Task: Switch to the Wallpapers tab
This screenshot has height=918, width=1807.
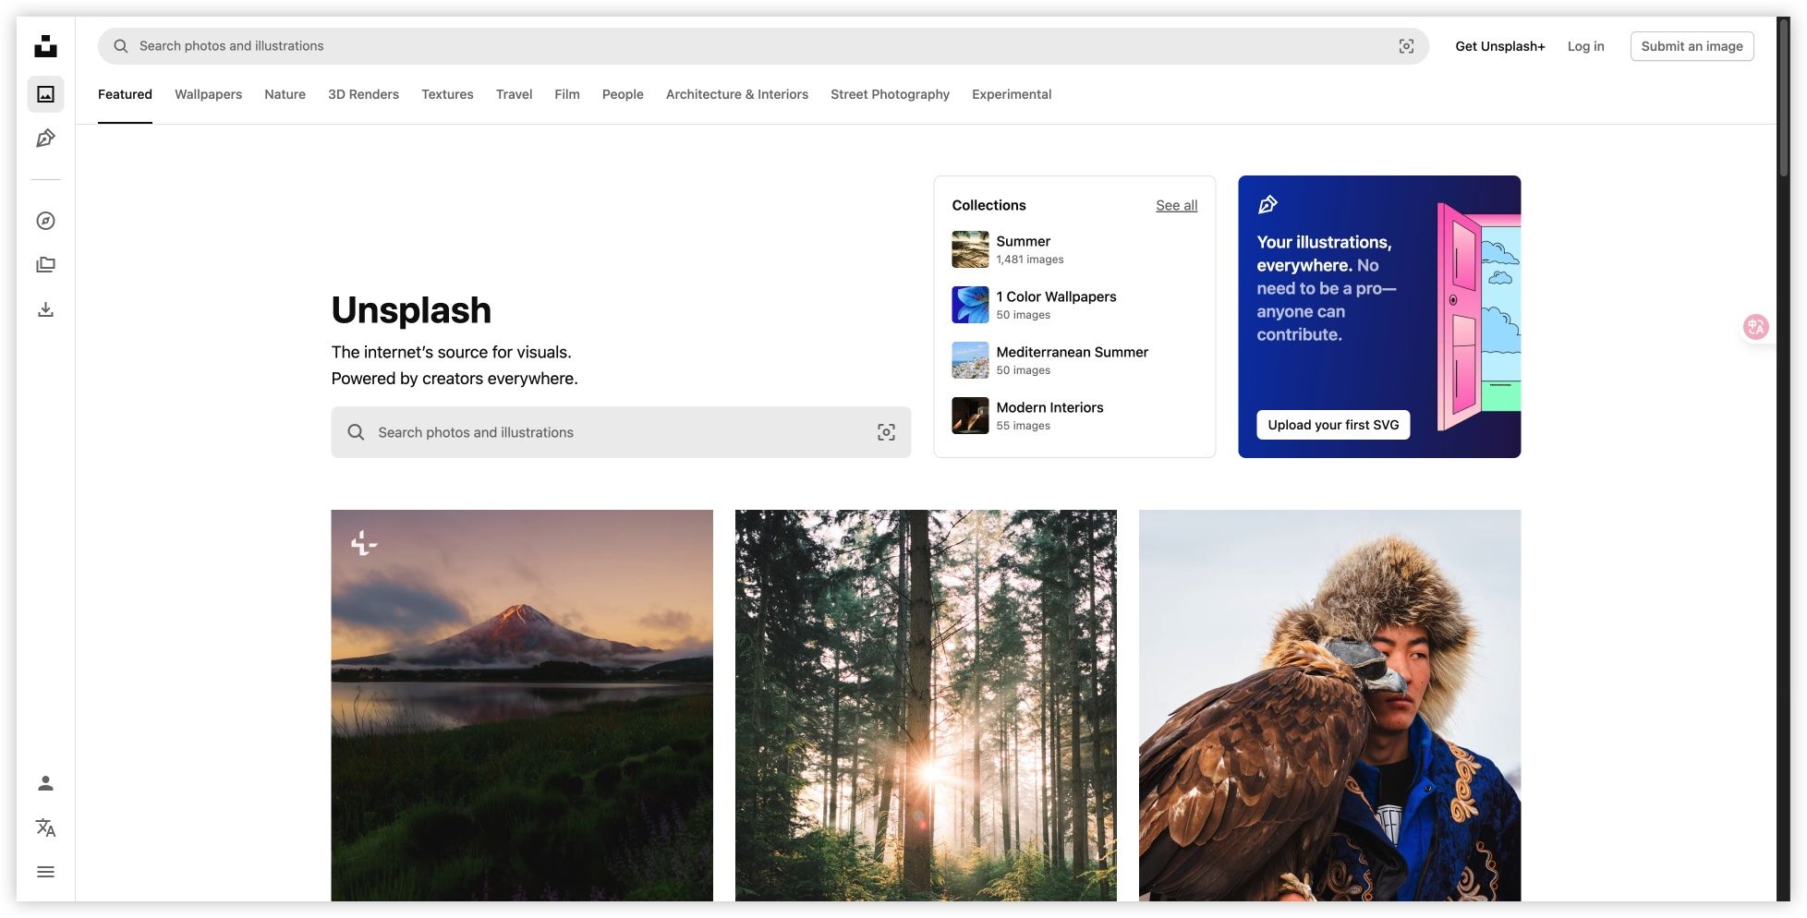Action: [x=208, y=93]
